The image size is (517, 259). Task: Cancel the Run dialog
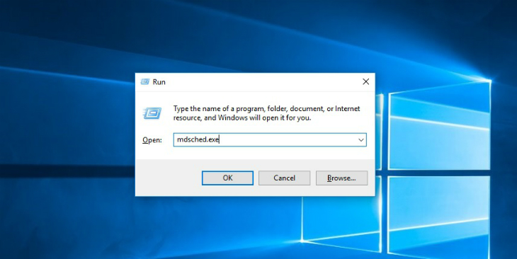click(x=284, y=178)
